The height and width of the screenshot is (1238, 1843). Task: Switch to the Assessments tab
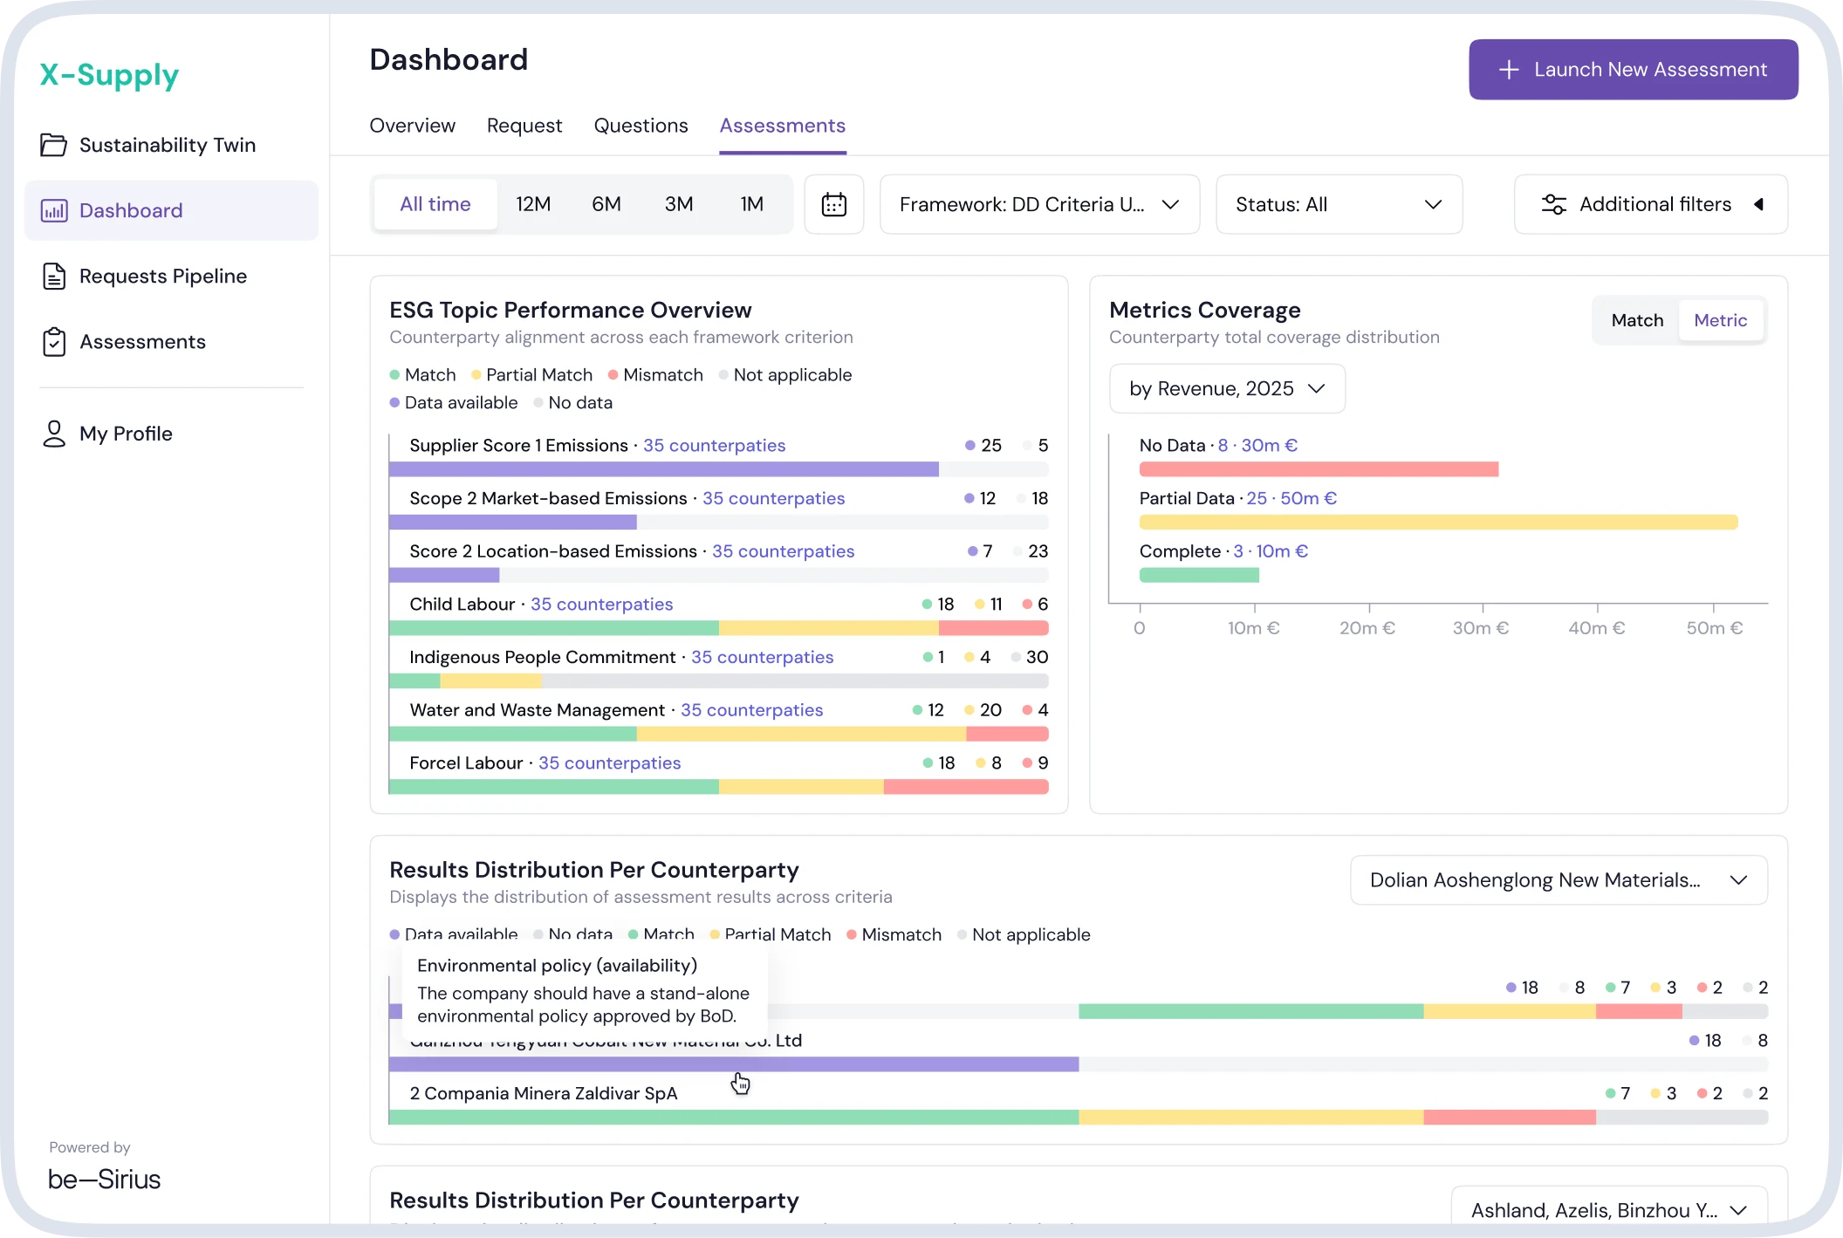783,126
